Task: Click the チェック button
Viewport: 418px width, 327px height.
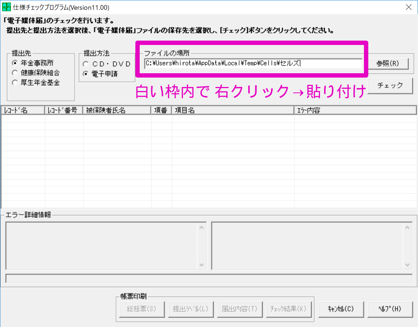Action: coord(390,86)
